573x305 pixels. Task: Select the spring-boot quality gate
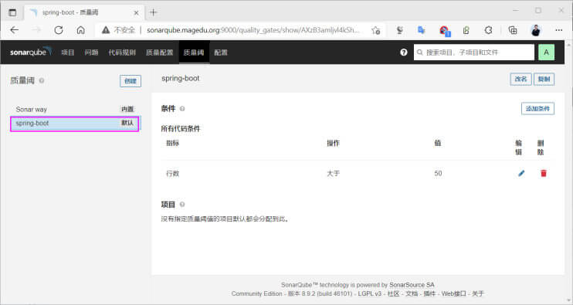pos(75,124)
